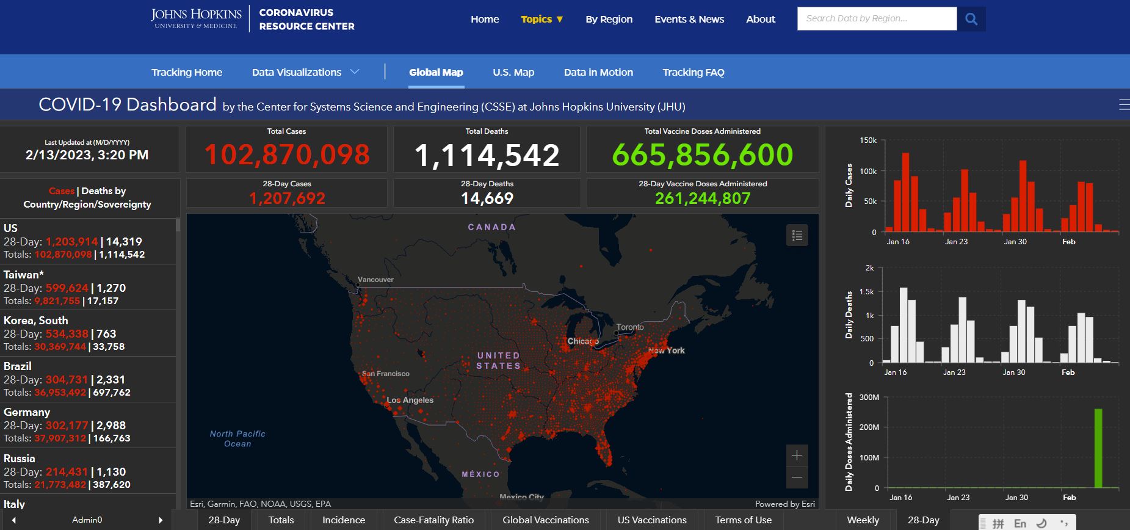The width and height of the screenshot is (1130, 530).
Task: Select the Totals map tab
Action: click(281, 520)
